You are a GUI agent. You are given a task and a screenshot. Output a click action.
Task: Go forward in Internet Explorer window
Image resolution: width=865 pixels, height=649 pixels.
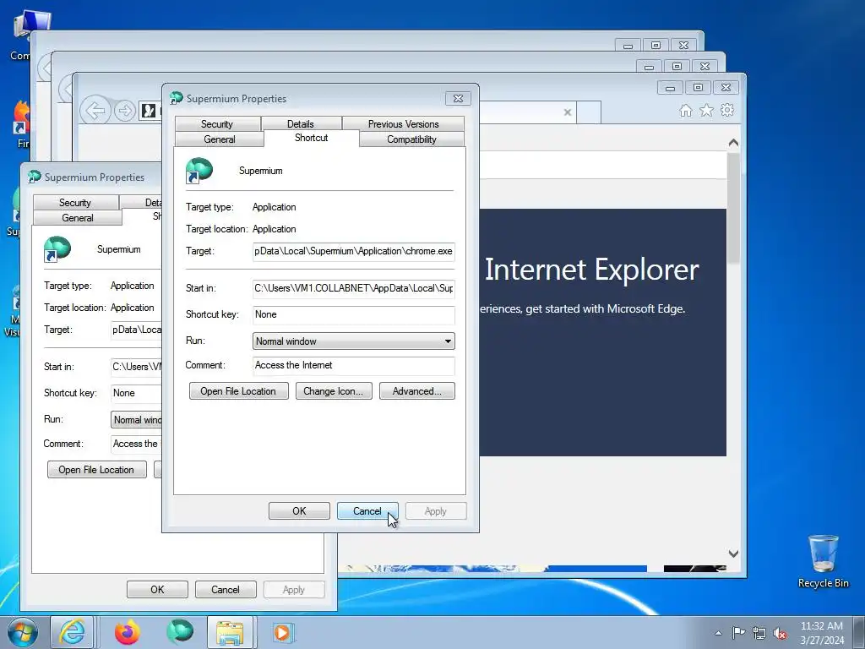point(125,111)
